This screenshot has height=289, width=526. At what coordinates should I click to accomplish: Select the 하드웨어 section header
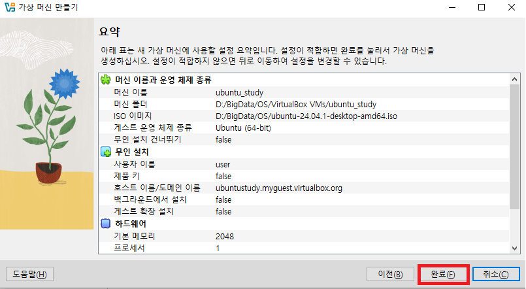(x=131, y=224)
